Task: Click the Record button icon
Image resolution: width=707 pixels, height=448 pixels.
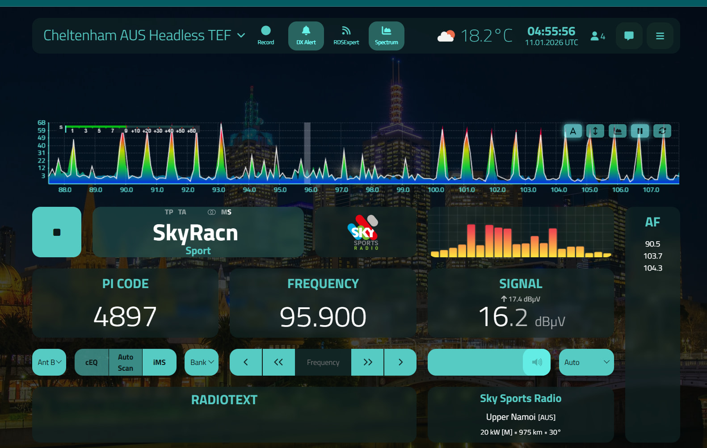Action: coord(265,31)
